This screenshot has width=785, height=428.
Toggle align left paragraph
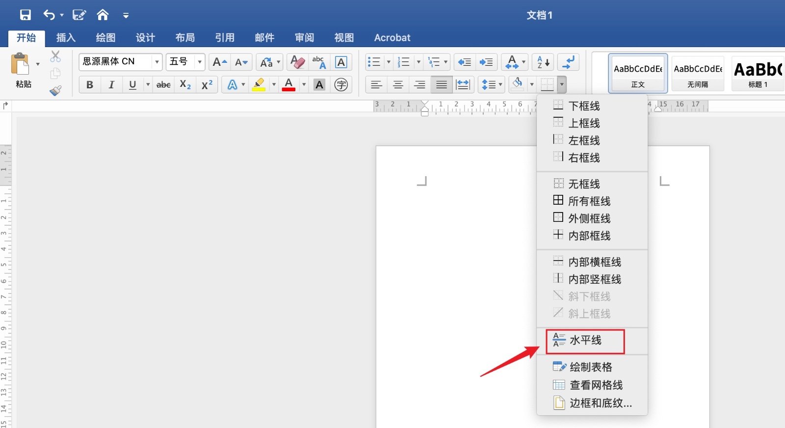tap(376, 84)
